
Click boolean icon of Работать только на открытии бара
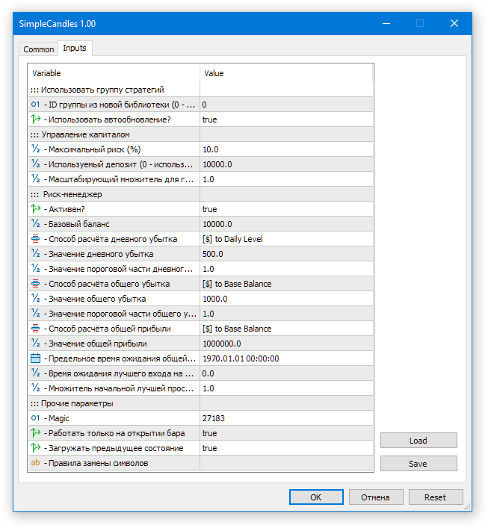pos(35,432)
